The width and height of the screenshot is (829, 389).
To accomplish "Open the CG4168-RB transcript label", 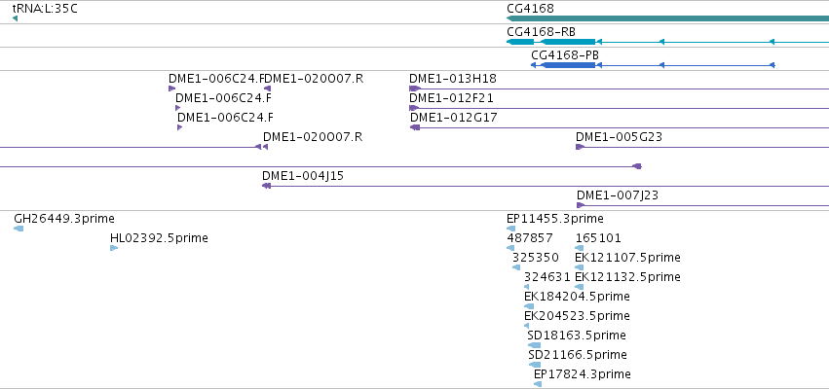I will pos(541,32).
